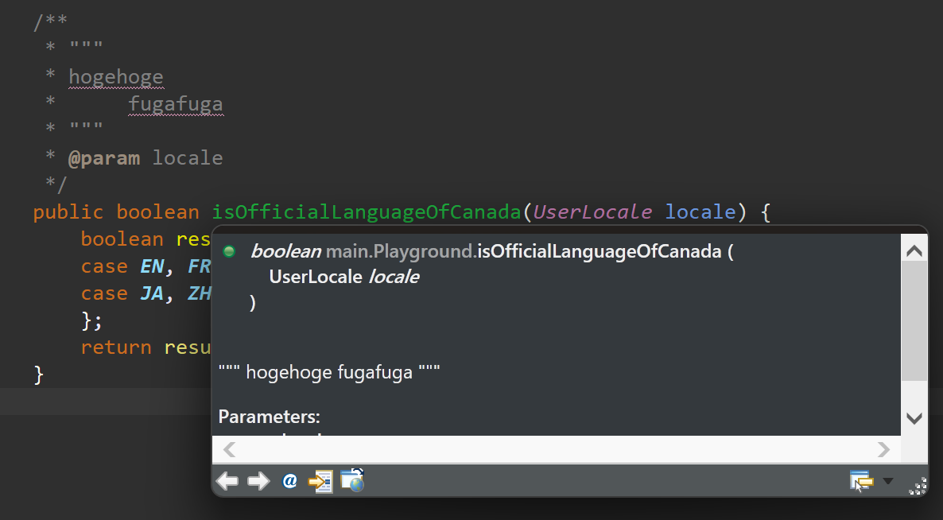Click "fugafuga" in the Javadoc comment
This screenshot has width=943, height=520.
point(176,103)
